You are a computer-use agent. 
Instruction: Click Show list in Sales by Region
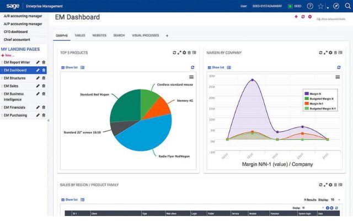(69, 199)
